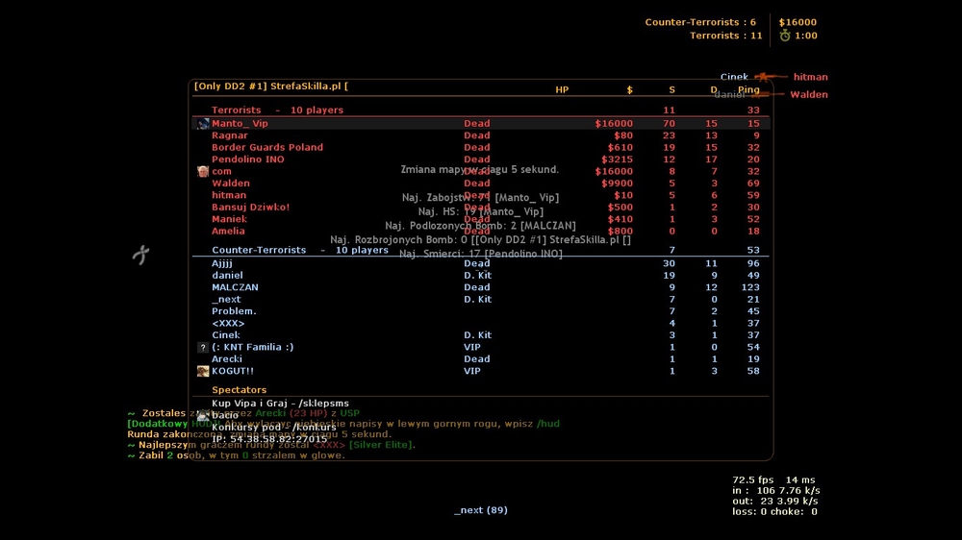The width and height of the screenshot is (962, 540).
Task: Click the [Silver Elite] rank text in chat
Action: pyautogui.click(x=381, y=445)
